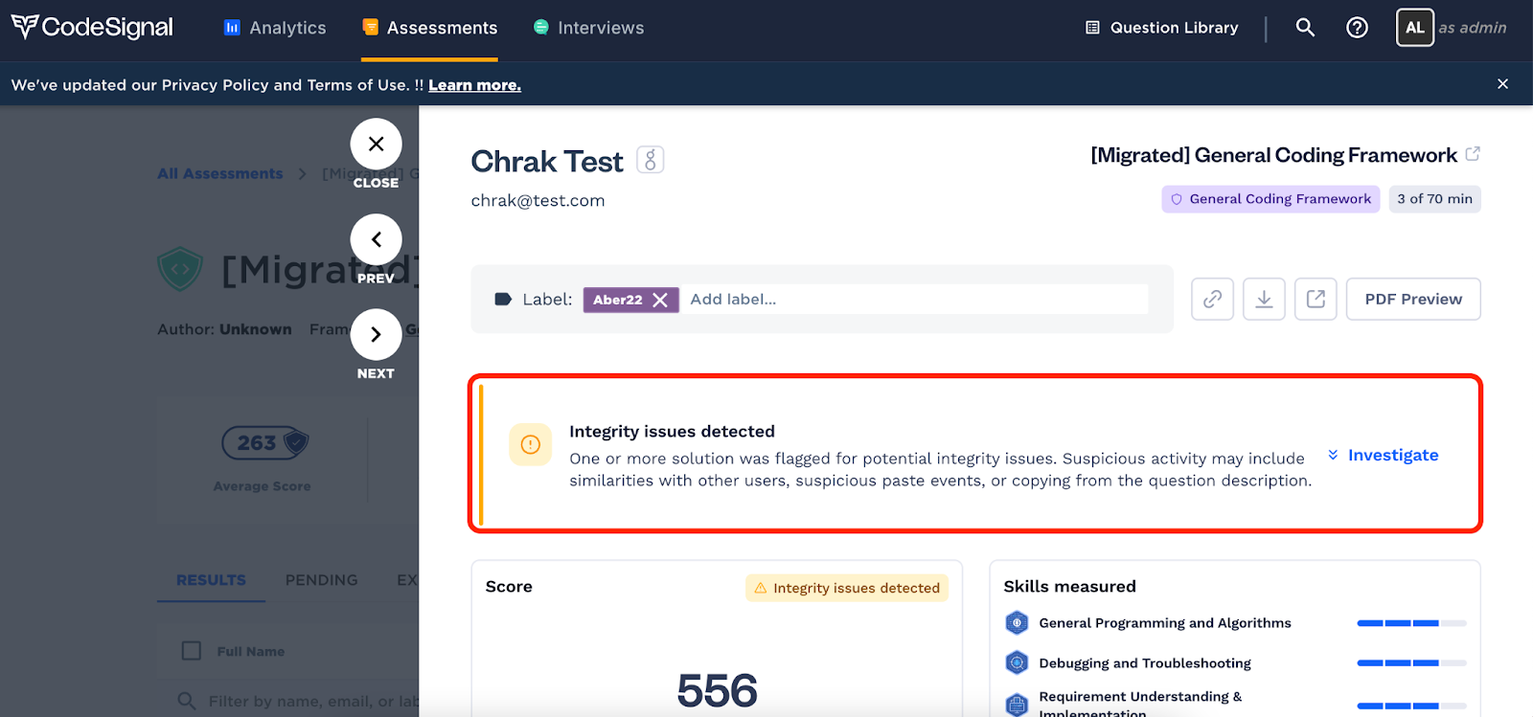Dismiss the privacy policy banner
Image resolution: width=1533 pixels, height=717 pixels.
click(1502, 84)
